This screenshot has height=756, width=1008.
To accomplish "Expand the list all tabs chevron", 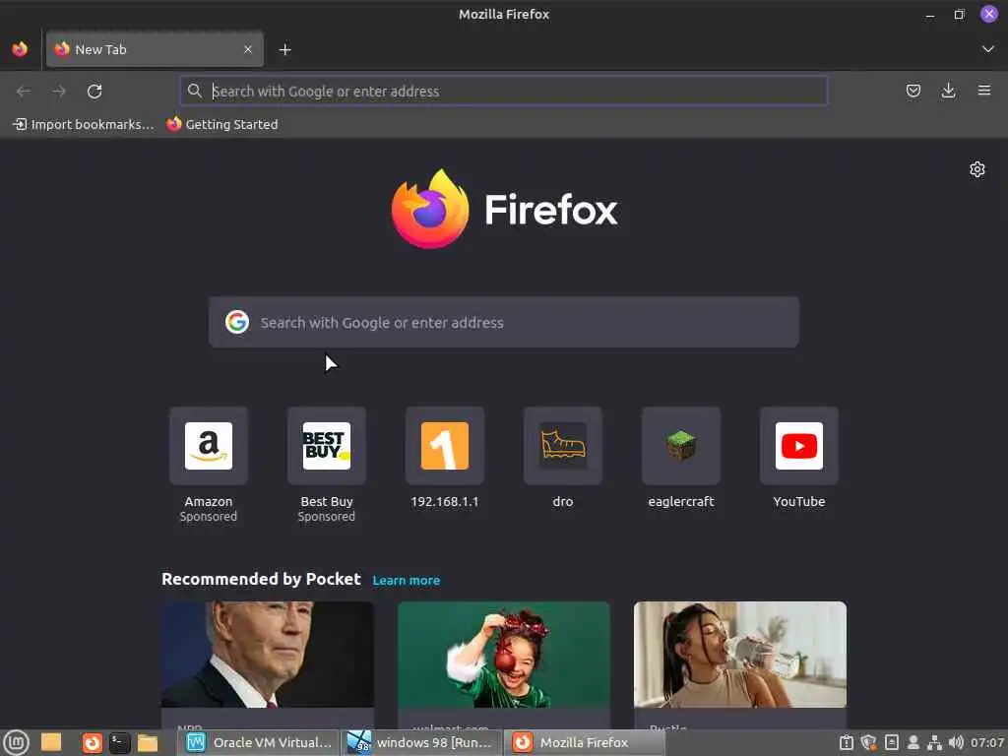I will (x=988, y=49).
